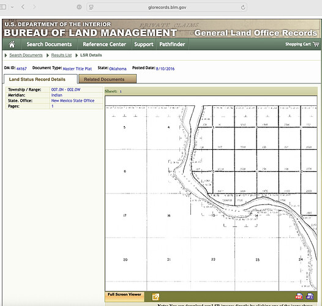
Task: Click the LSR Details breadcrumb text
Action: (91, 55)
